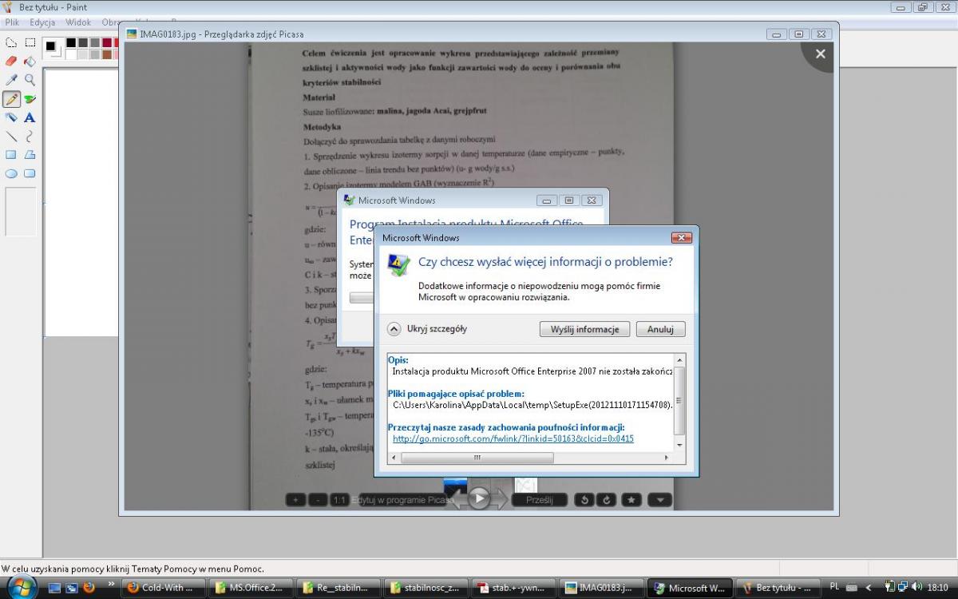Viewport: 958px width, 599px height.
Task: Expand quick launch overflow chevron
Action: tap(111, 584)
